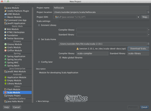Select the Flash Module icon
The image size is (151, 111).
[x=5, y=89]
